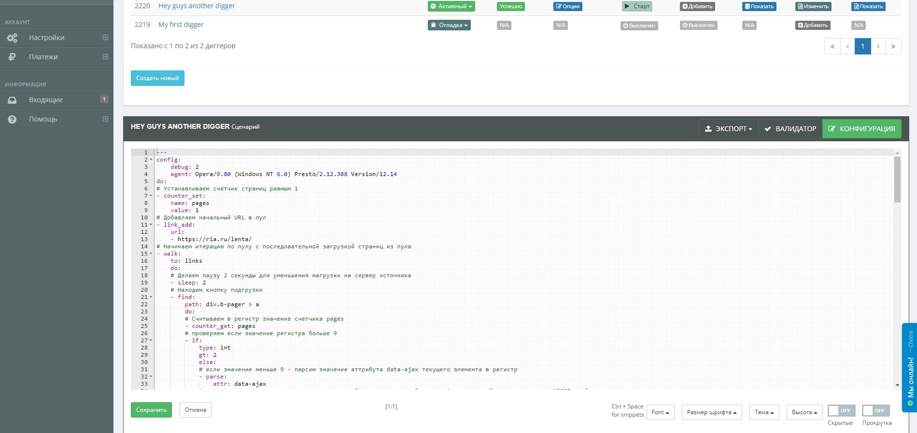
Task: Select page 1 in pagination
Action: (x=862, y=46)
